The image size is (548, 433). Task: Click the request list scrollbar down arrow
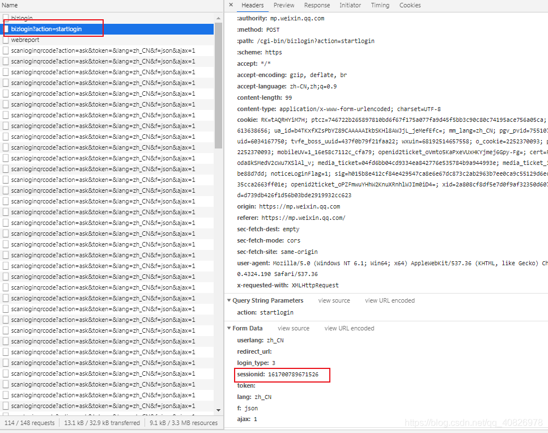click(x=218, y=410)
